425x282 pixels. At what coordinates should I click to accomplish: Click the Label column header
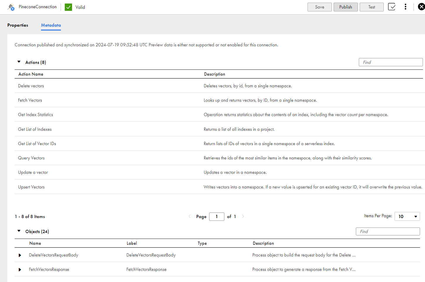[132, 243]
